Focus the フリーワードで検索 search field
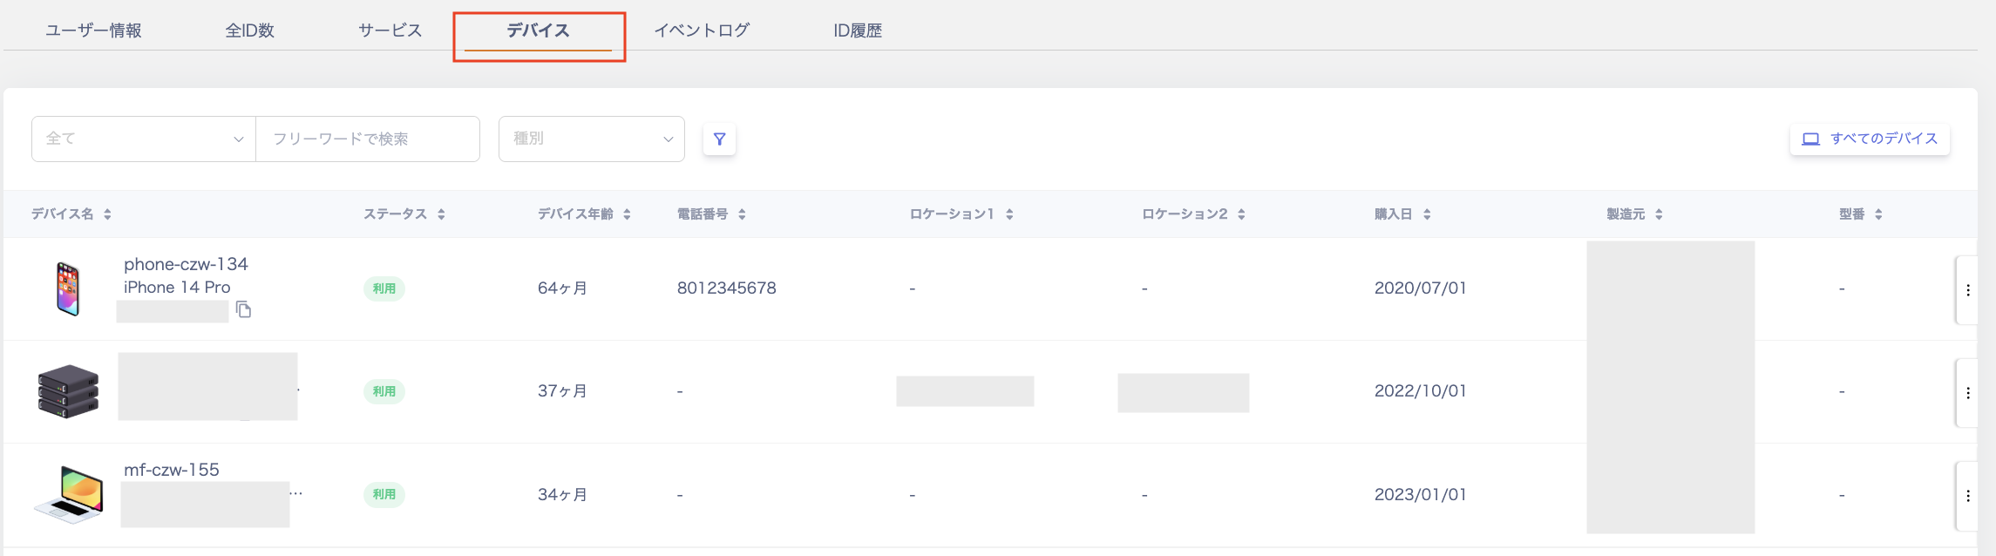Screen dimensions: 1996x556 (367, 139)
